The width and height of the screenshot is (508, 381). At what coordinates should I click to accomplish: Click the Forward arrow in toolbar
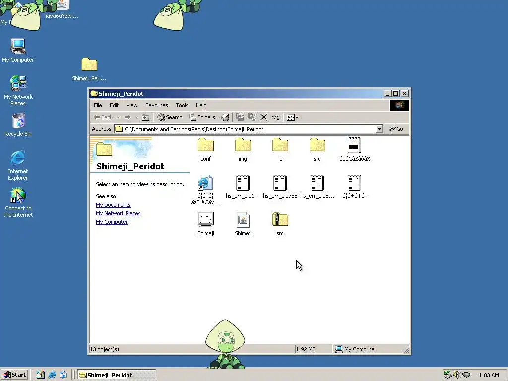point(127,117)
